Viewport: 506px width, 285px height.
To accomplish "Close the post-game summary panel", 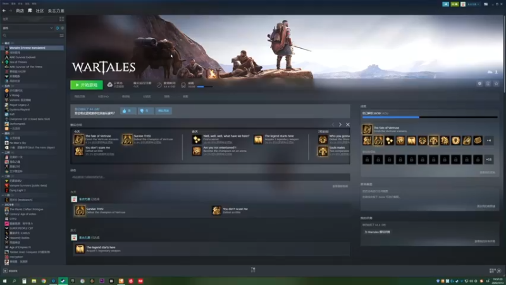I will pyautogui.click(x=347, y=124).
